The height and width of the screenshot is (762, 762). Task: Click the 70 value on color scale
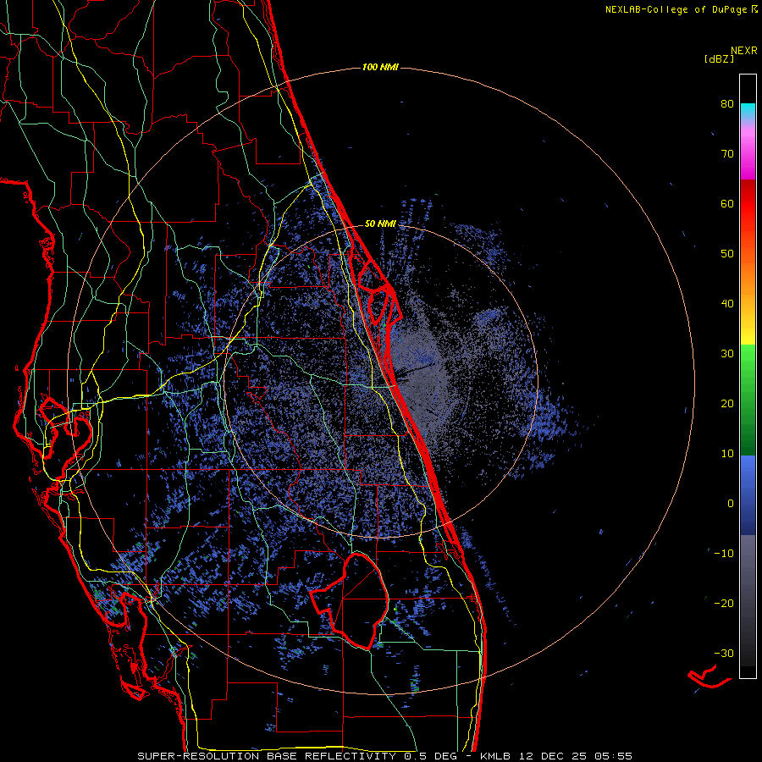(727, 154)
